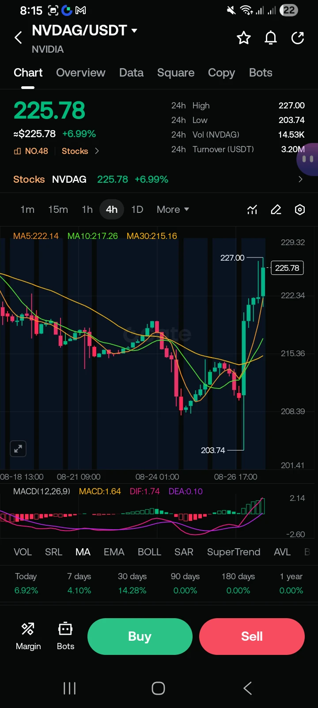318x708 pixels.
Task: Tap the 90 days 0.00% performance
Action: coord(185,583)
